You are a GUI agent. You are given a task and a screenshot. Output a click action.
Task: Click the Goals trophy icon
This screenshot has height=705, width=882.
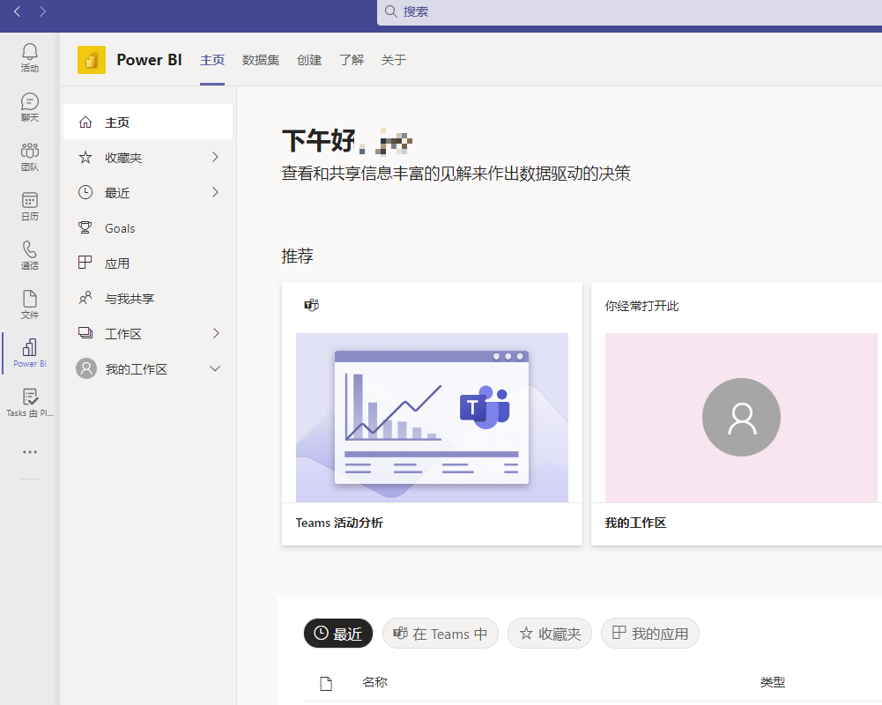pos(85,228)
